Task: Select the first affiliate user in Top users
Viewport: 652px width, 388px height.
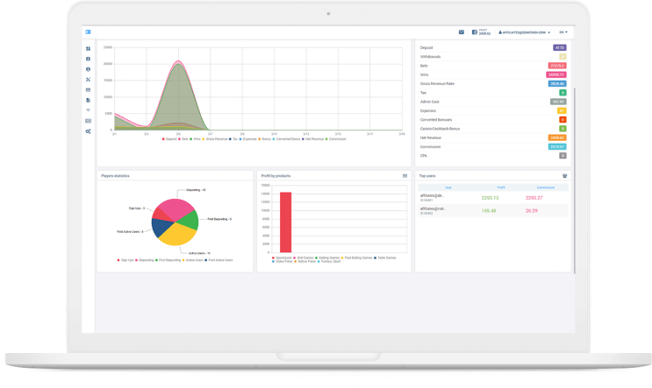Action: [x=433, y=197]
